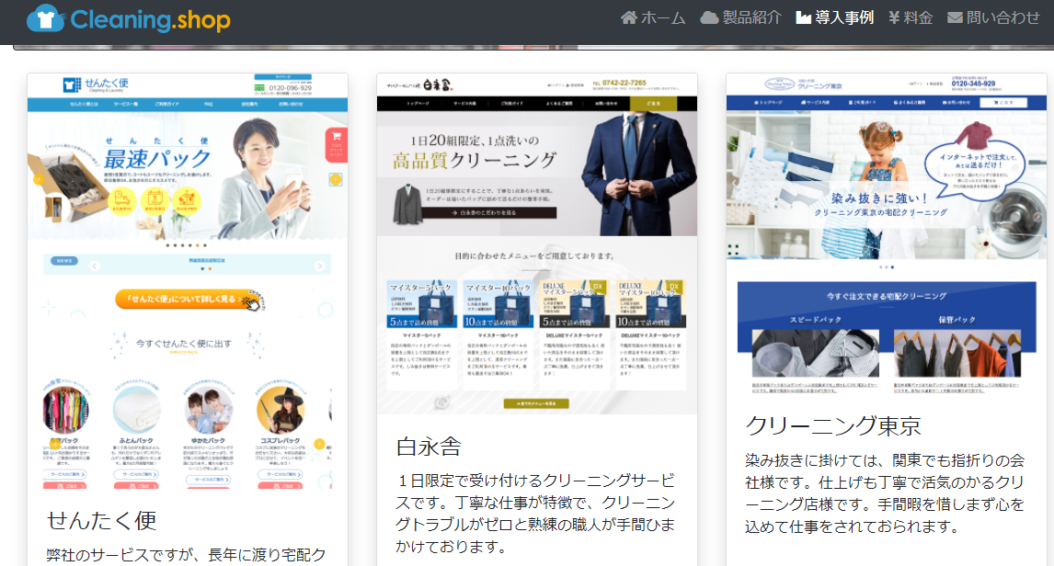Click the せんたく便 description text

click(x=186, y=555)
